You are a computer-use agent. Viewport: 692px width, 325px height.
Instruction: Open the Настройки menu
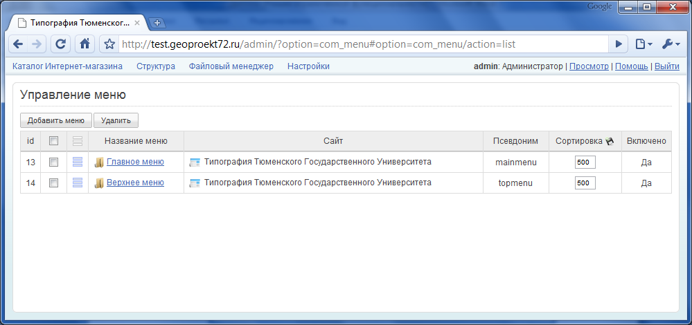tap(308, 66)
